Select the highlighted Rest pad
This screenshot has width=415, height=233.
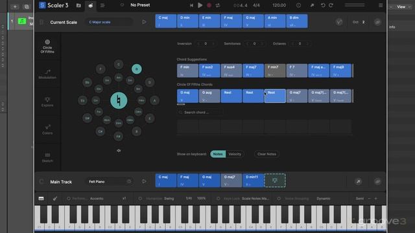point(275,96)
